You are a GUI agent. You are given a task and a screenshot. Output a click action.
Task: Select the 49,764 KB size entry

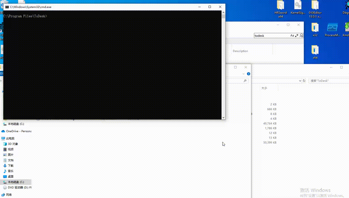coord(270,123)
